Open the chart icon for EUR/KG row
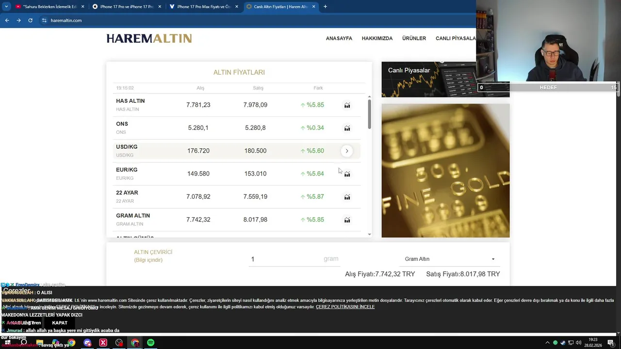 pos(347,174)
